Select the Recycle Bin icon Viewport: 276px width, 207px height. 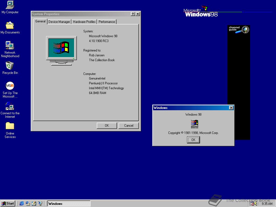[10, 68]
